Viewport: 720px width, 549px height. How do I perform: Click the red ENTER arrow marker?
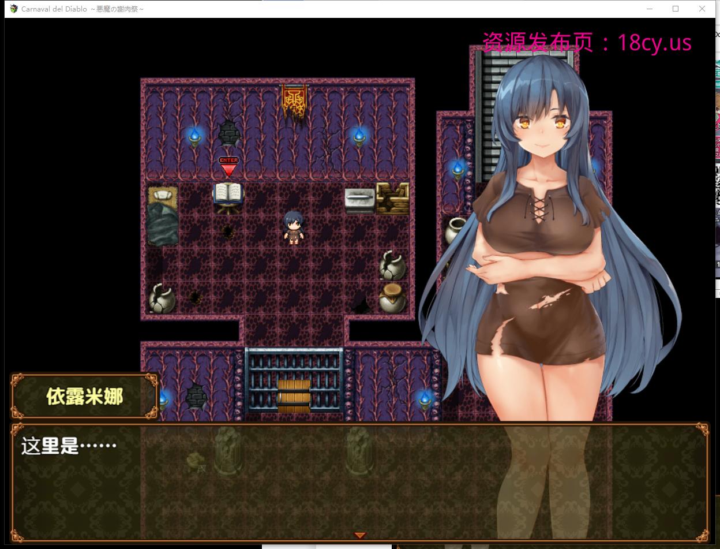228,167
